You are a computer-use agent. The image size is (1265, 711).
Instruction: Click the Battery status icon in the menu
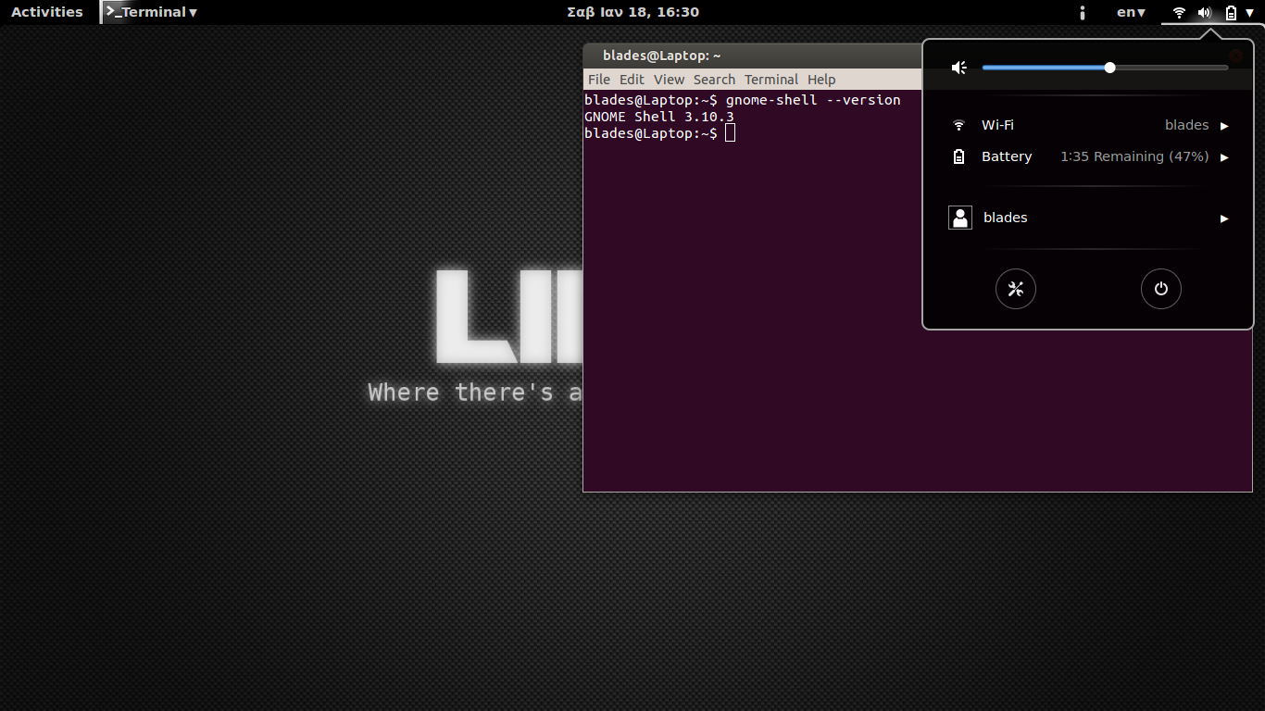pos(958,156)
